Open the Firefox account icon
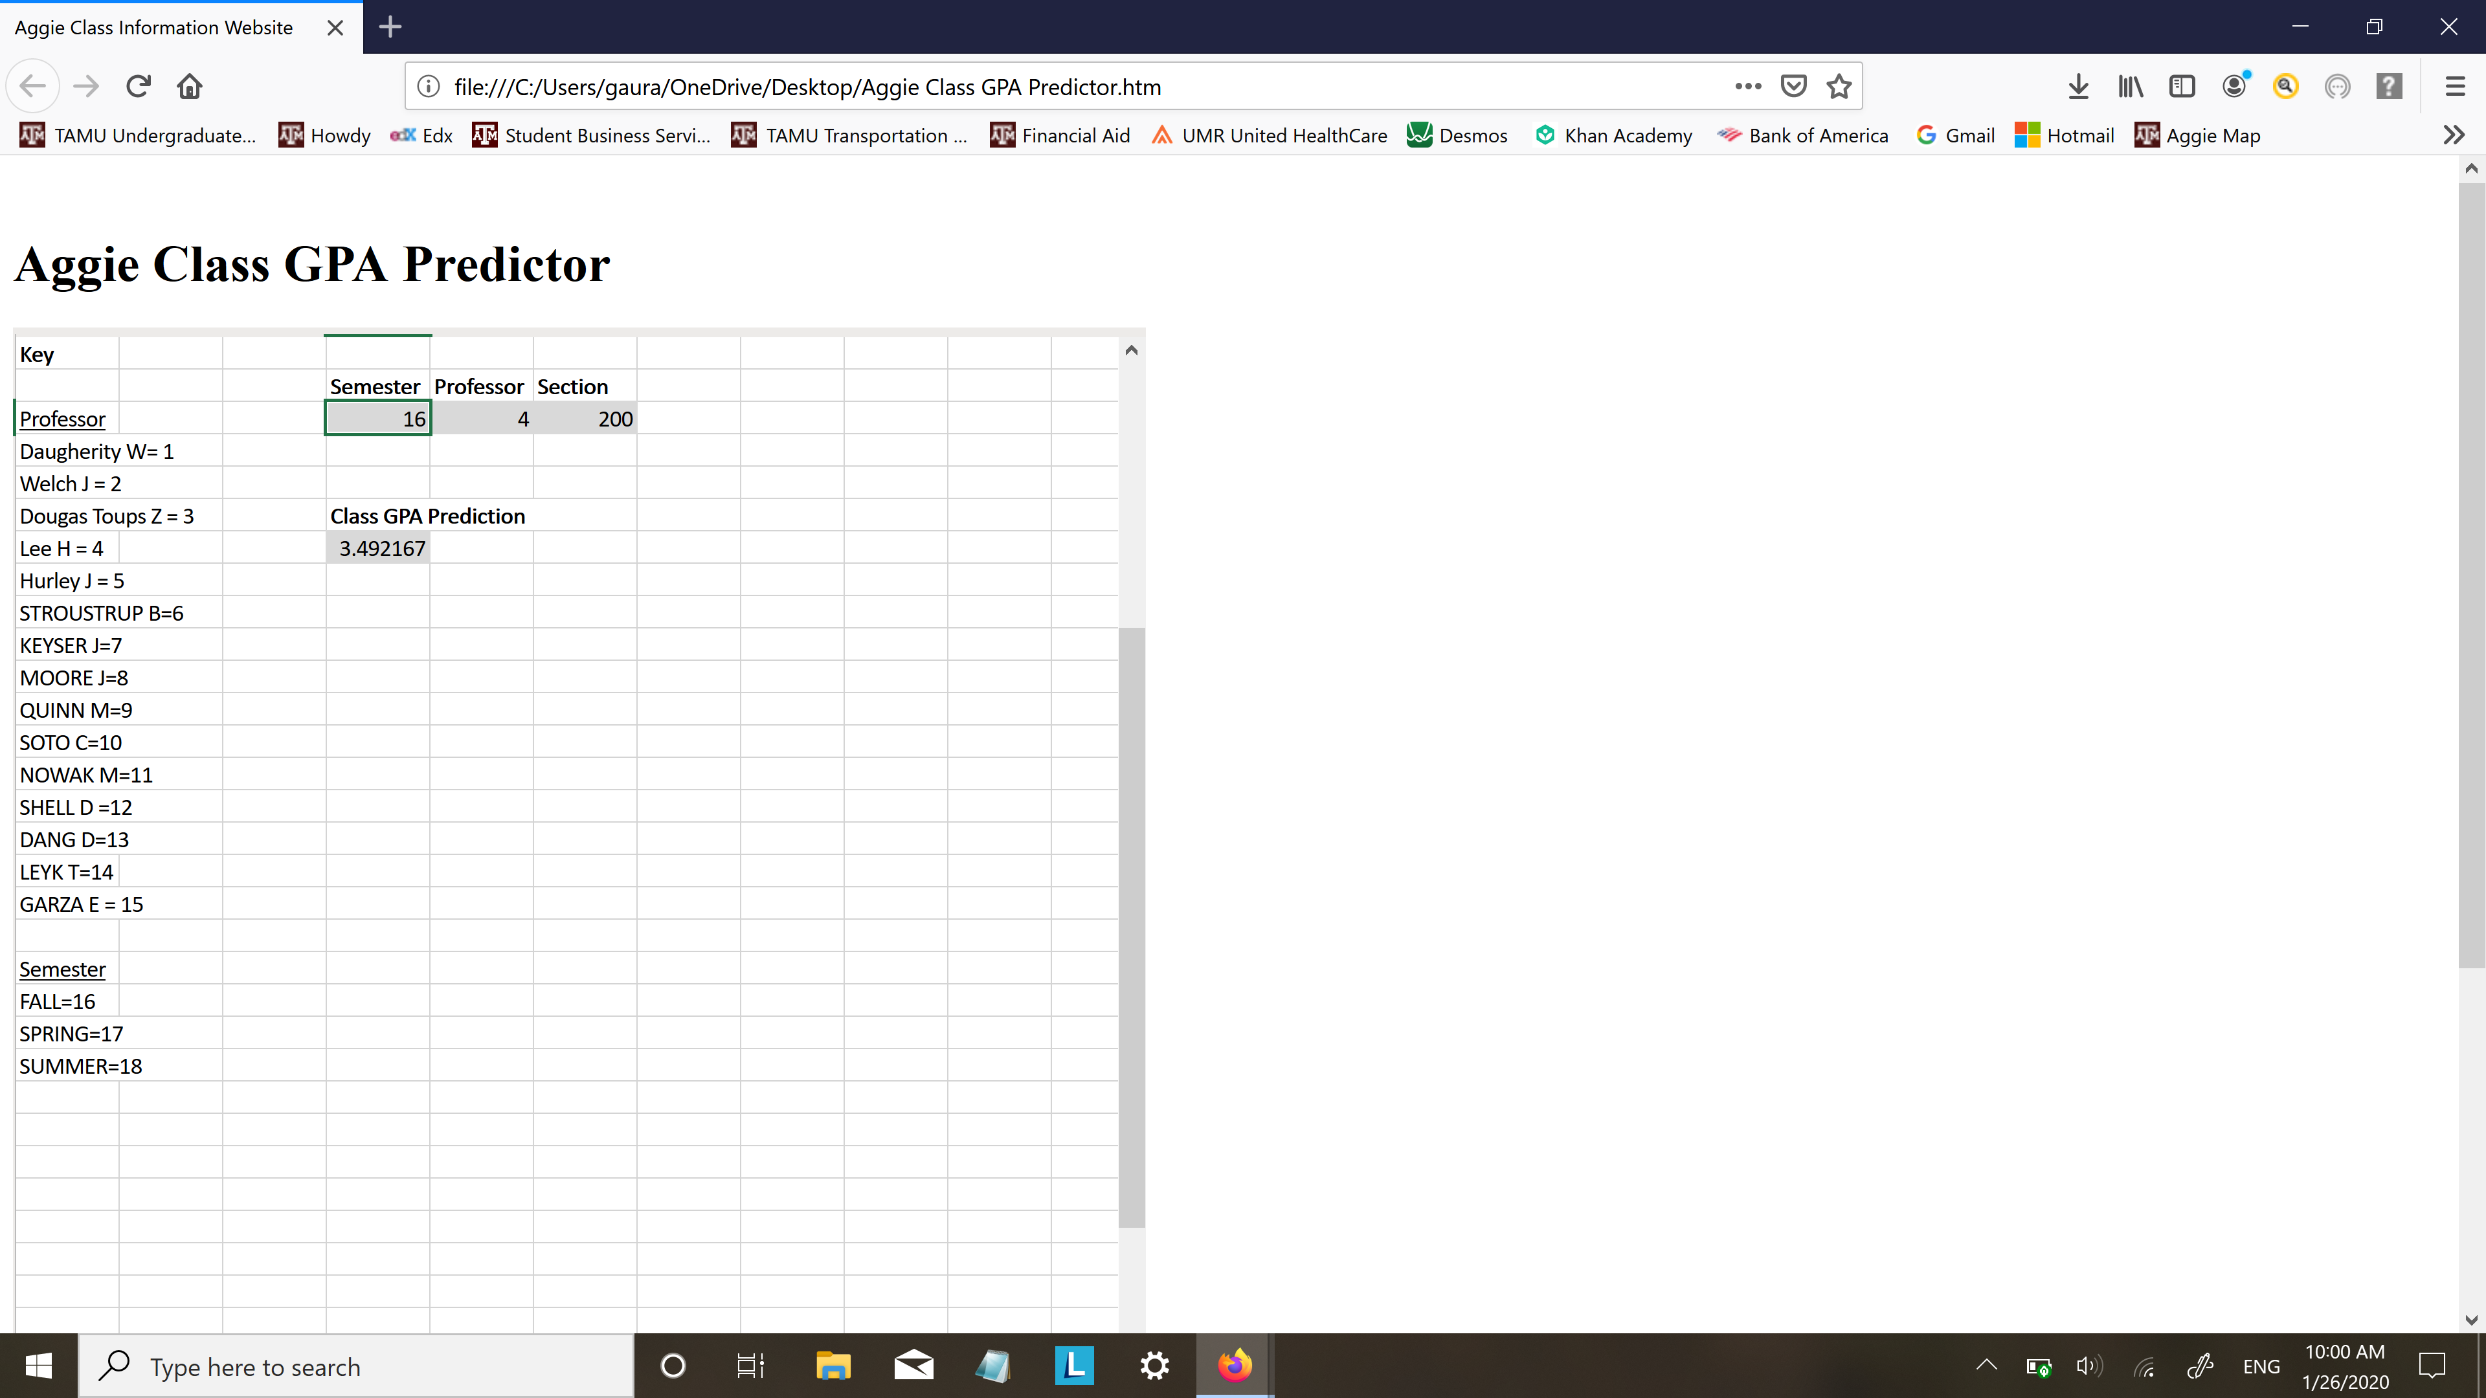Viewport: 2486px width, 1398px height. click(x=2233, y=87)
